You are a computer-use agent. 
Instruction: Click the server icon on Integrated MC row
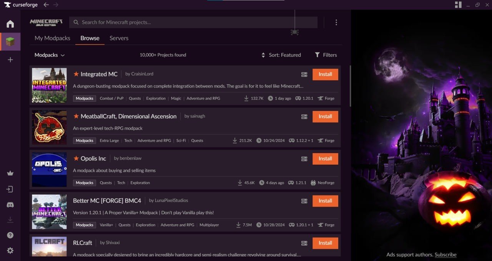point(304,74)
